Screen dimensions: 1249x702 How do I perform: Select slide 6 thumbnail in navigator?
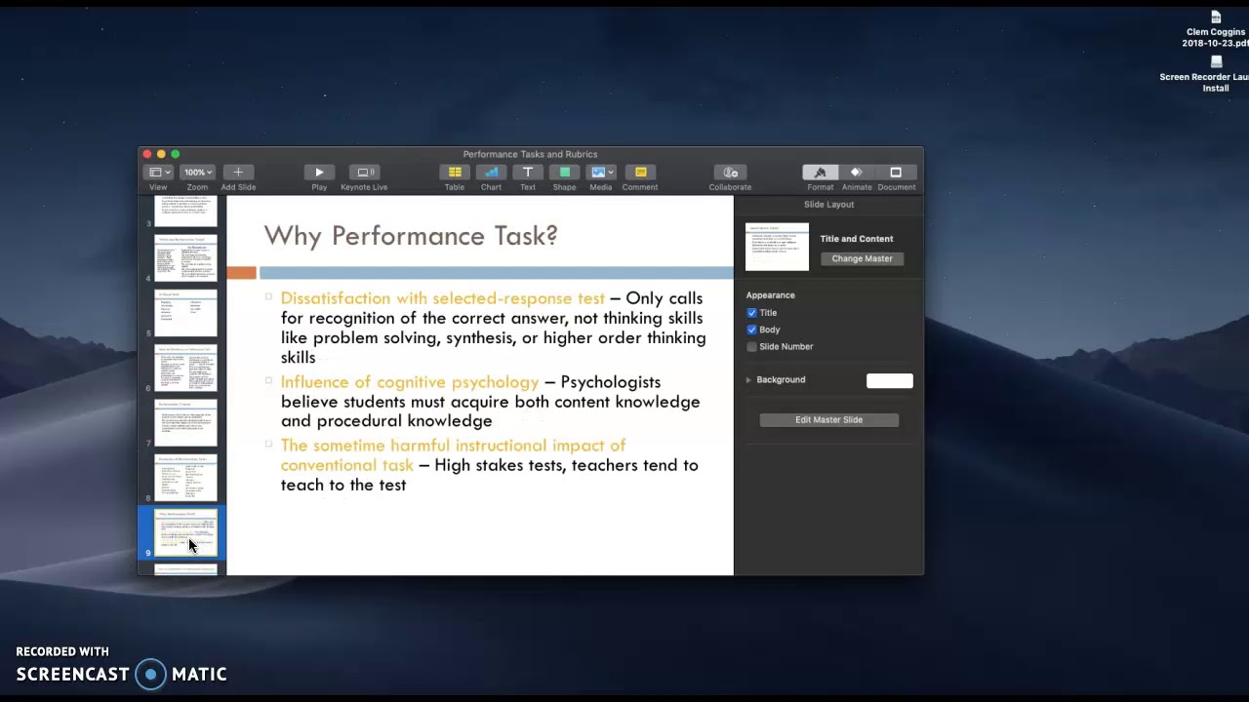[185, 368]
